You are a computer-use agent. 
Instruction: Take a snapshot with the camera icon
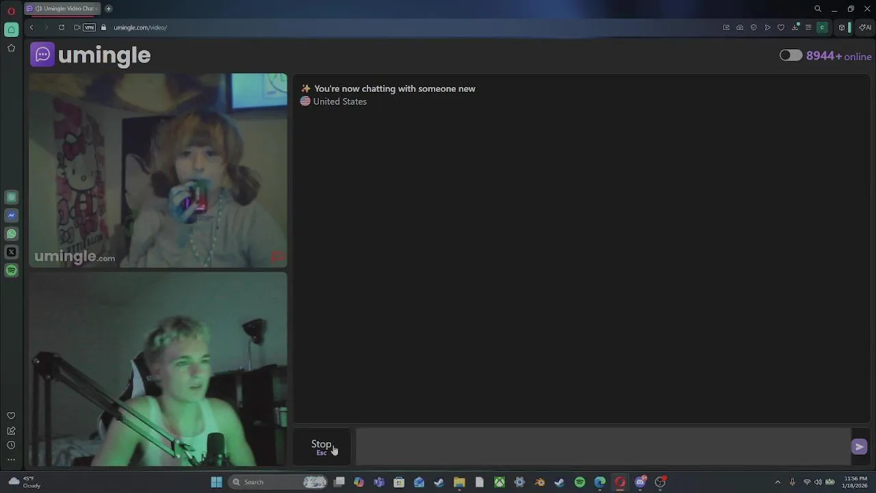(x=740, y=27)
